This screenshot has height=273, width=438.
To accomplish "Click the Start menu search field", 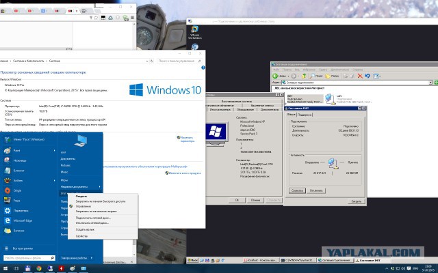I will pos(29,258).
